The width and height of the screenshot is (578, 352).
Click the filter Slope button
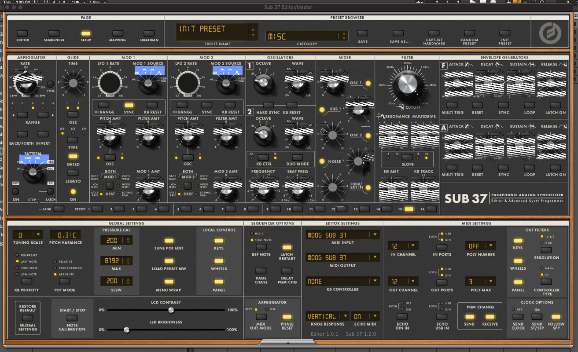click(x=407, y=157)
